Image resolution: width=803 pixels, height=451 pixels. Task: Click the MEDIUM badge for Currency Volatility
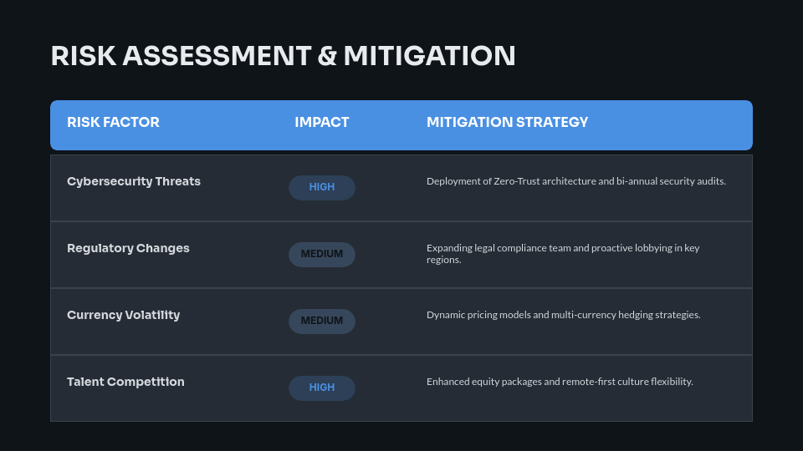[x=322, y=321]
